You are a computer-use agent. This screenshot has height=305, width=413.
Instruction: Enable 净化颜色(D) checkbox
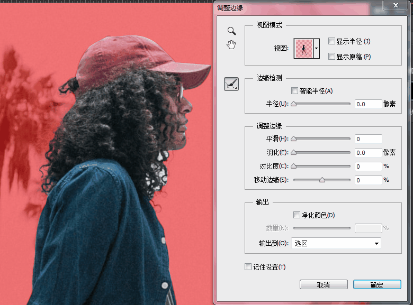coord(297,215)
